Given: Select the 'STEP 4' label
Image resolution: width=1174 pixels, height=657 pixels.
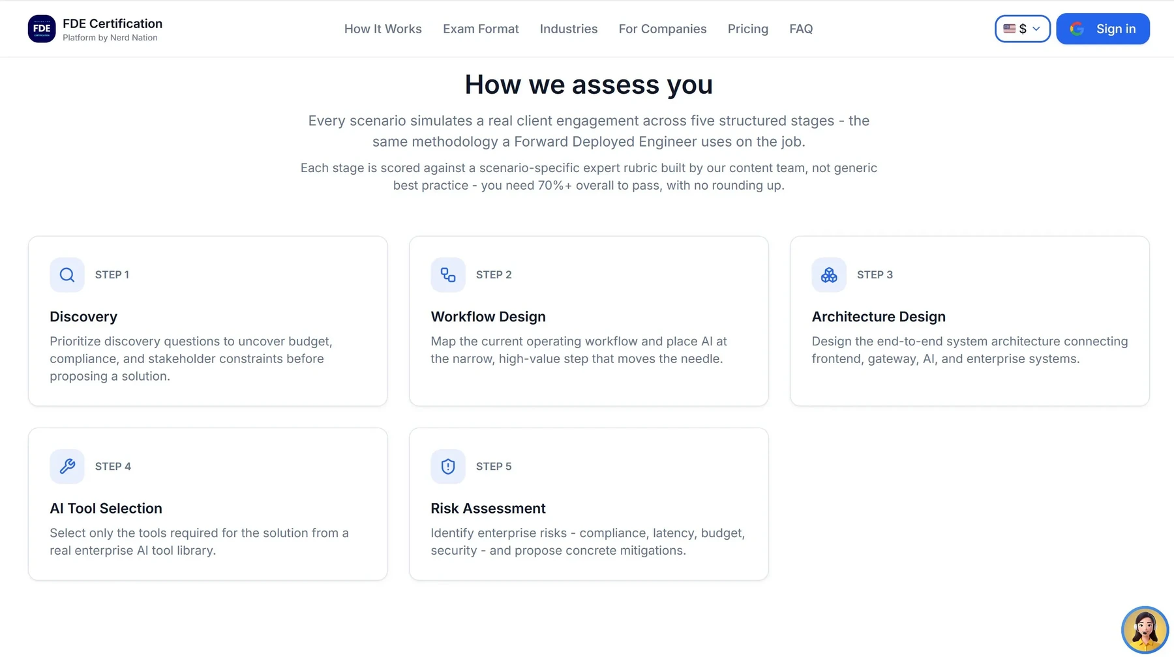Looking at the screenshot, I should click(x=113, y=467).
